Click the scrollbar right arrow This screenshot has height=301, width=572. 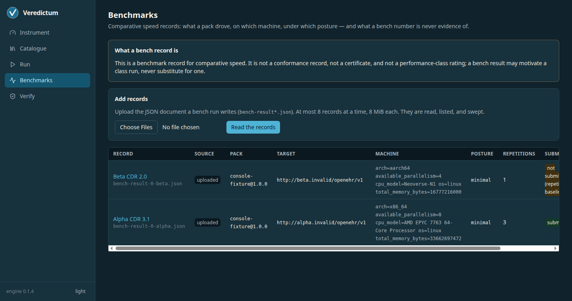556,248
